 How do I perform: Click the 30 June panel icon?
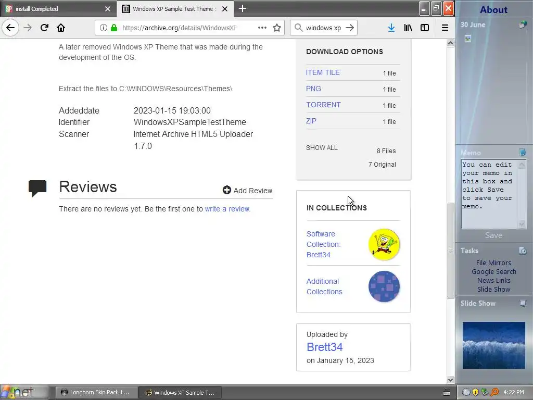click(523, 24)
